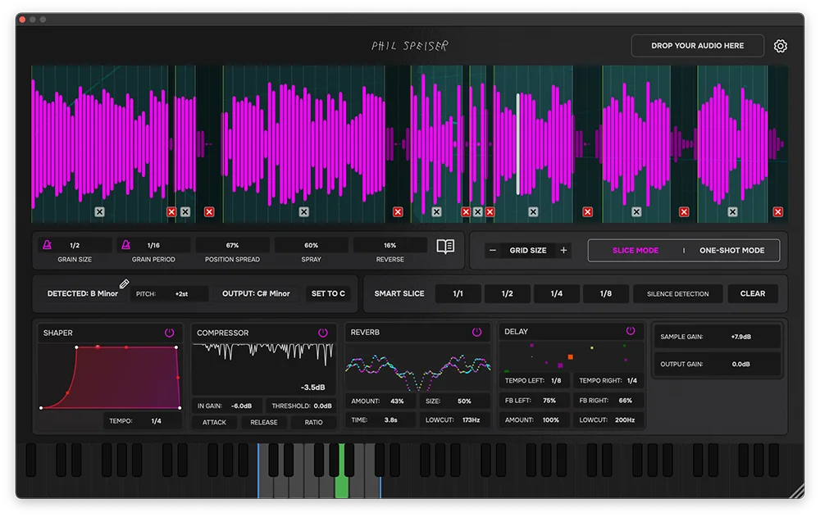Image resolution: width=820 pixels, height=517 pixels.
Task: Click the pencil icon beside detected key
Action: (x=125, y=283)
